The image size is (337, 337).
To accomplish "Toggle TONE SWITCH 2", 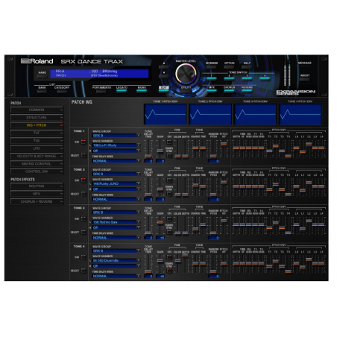I will [x=229, y=79].
